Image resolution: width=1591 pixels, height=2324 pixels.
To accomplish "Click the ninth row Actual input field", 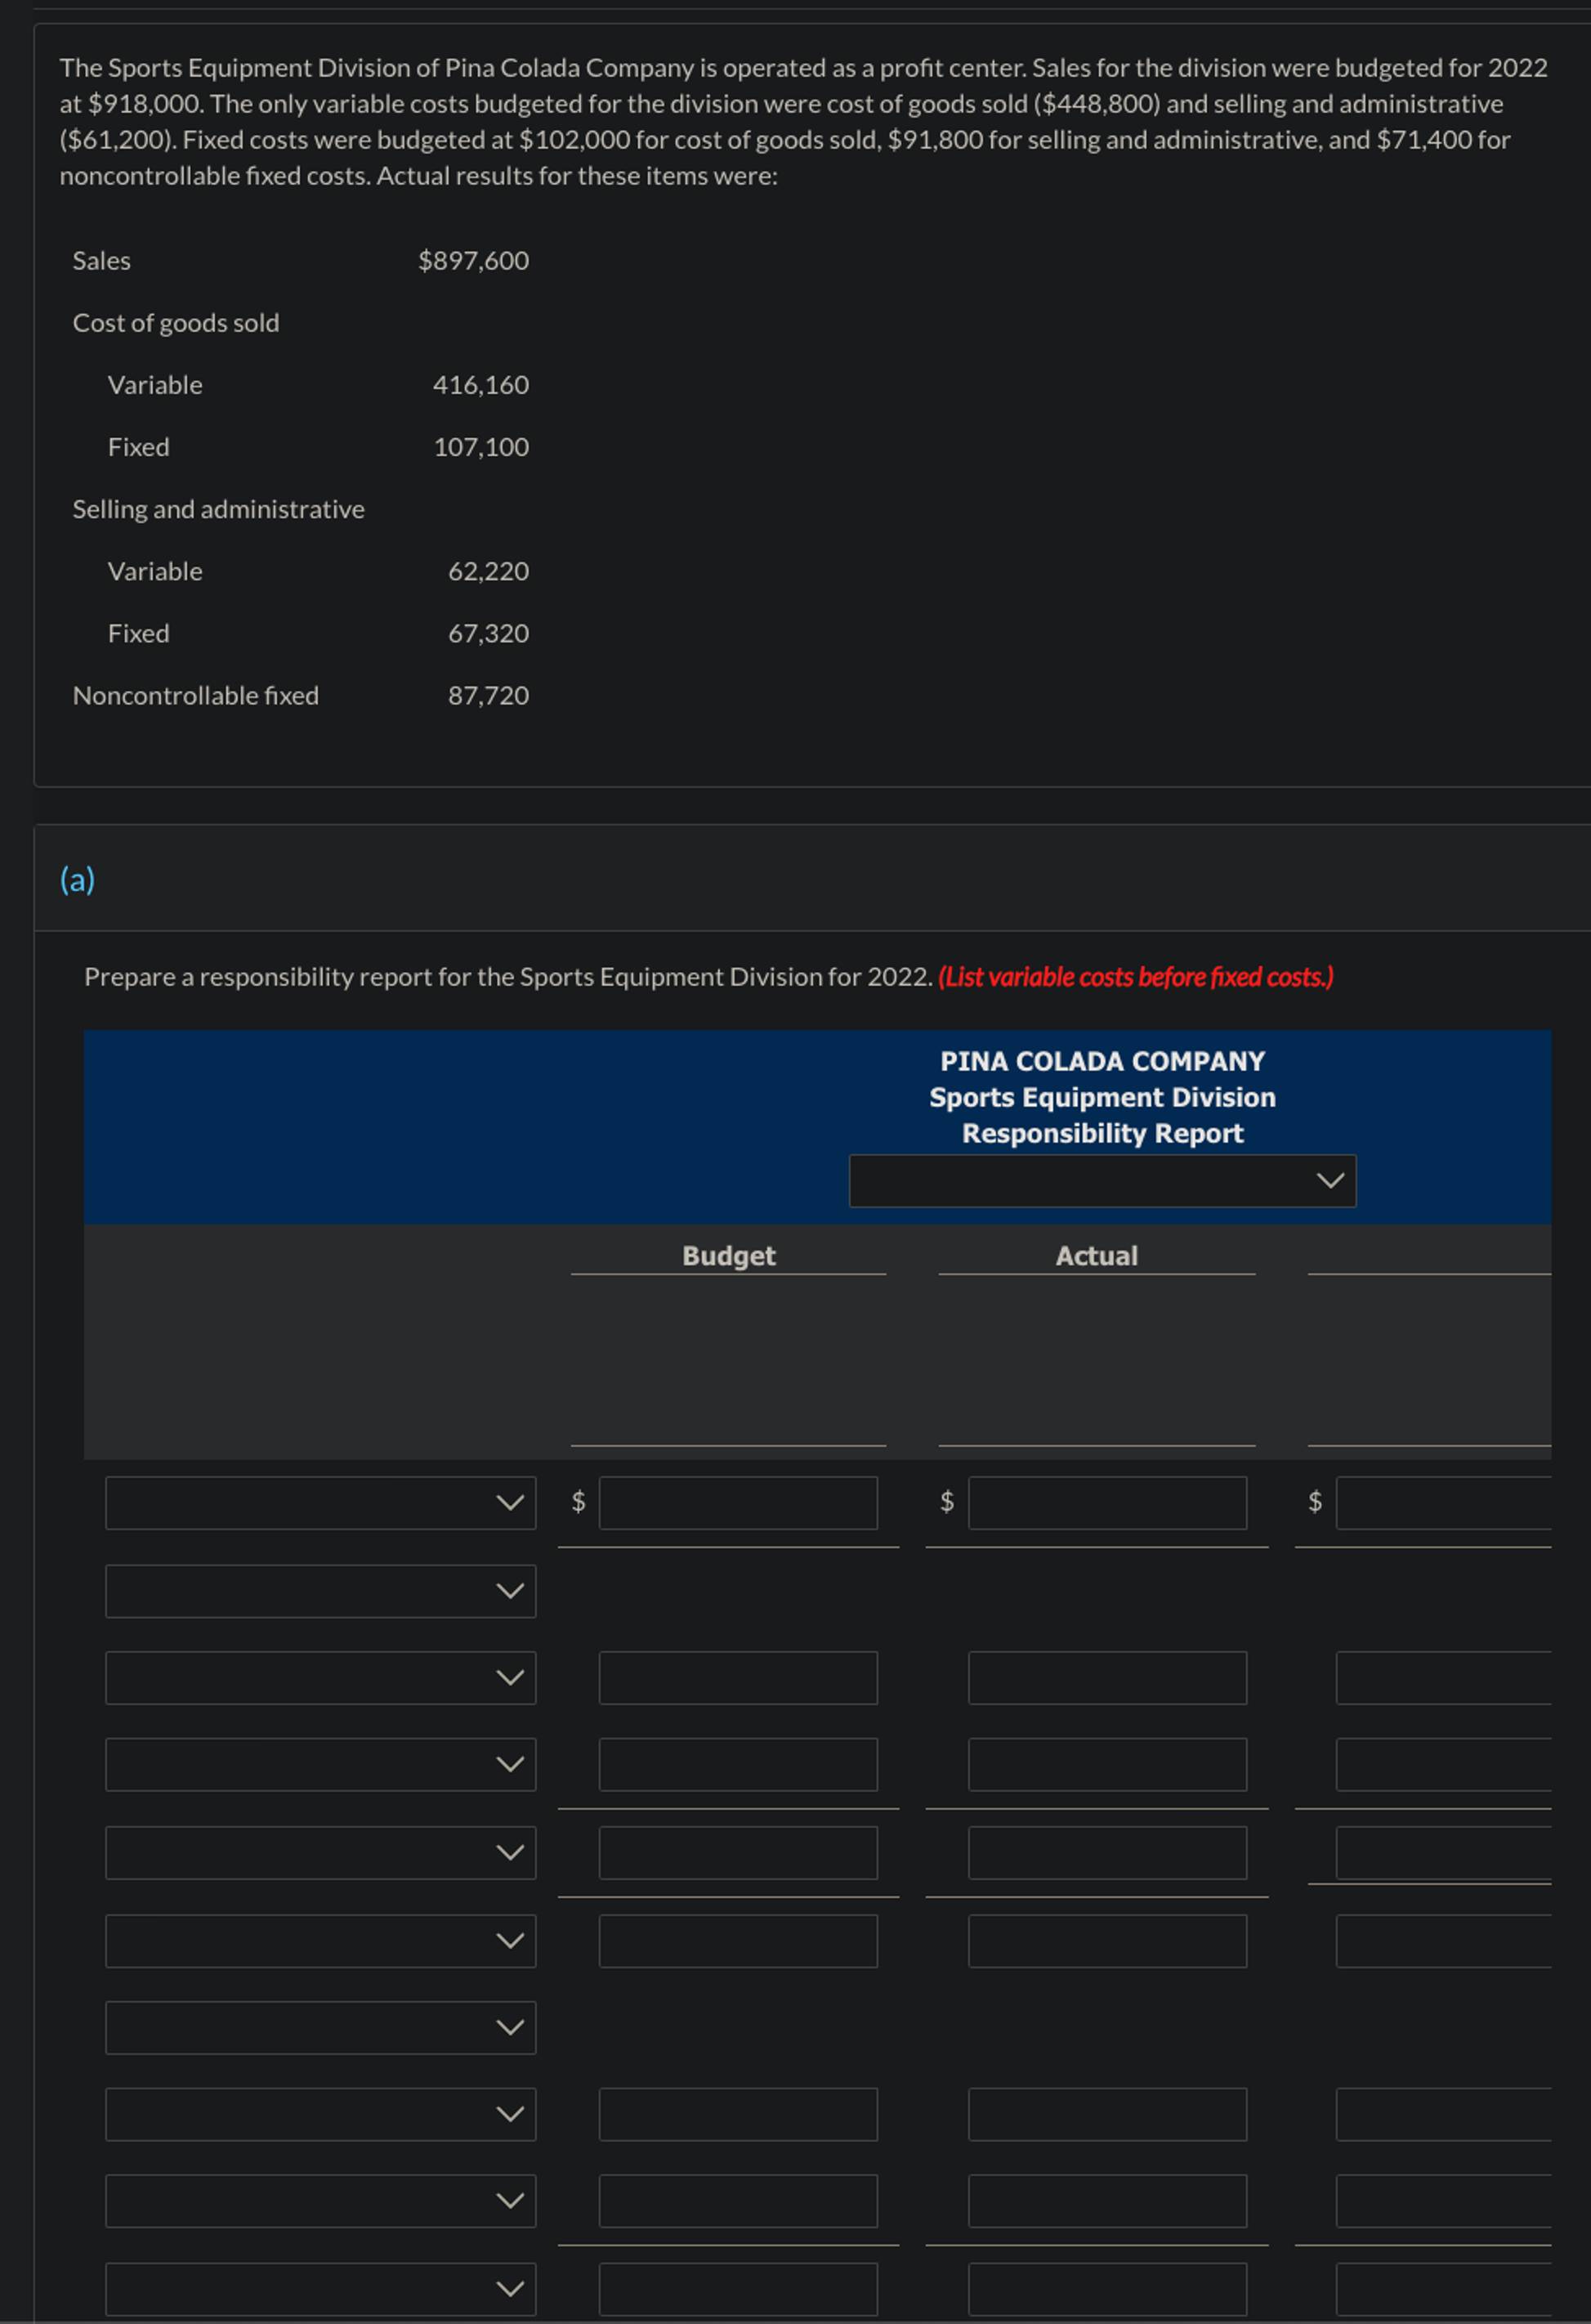I will click(x=1106, y=2200).
